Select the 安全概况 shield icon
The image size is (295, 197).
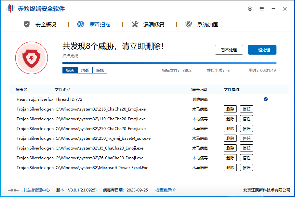pos(27,24)
